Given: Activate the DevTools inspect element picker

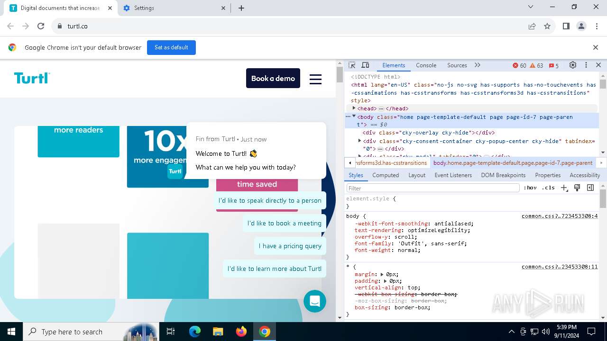Looking at the screenshot, I should pyautogui.click(x=352, y=65).
